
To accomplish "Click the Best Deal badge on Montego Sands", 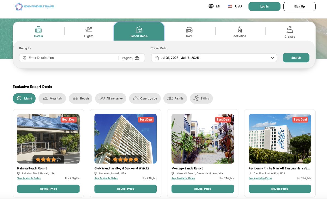I will (x=223, y=120).
